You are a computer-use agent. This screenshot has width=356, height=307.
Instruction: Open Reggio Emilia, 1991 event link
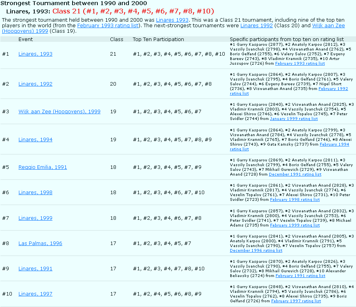[43, 167]
